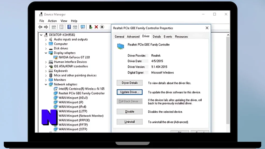Click the Back arrow toolbar icon
Viewport: 265px width, 149px height.
point(40,27)
